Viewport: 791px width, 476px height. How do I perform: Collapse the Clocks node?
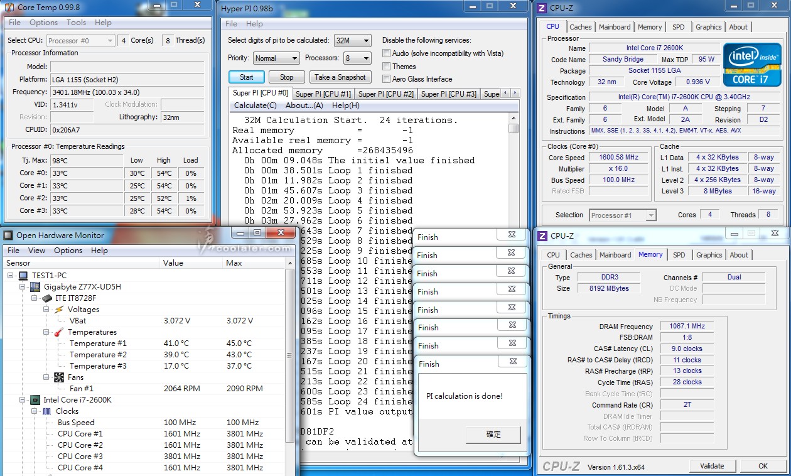35,411
